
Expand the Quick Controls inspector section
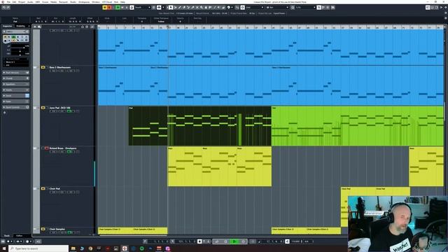click(x=15, y=107)
